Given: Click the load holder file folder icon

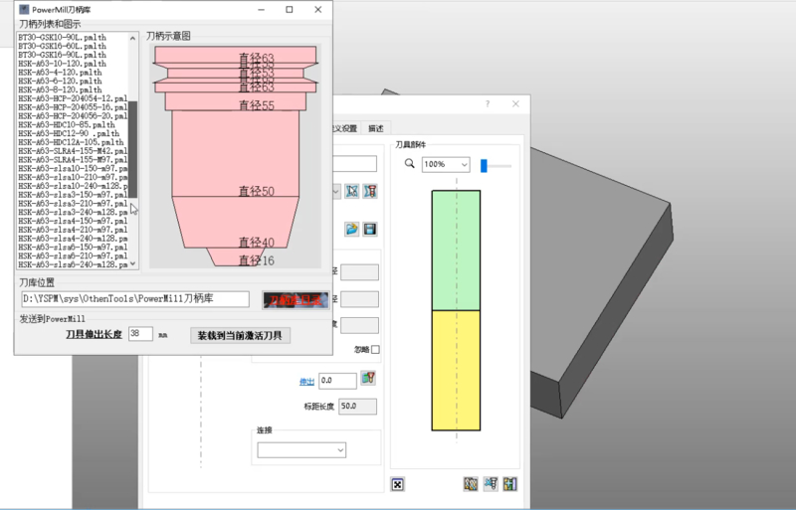Looking at the screenshot, I should 351,230.
